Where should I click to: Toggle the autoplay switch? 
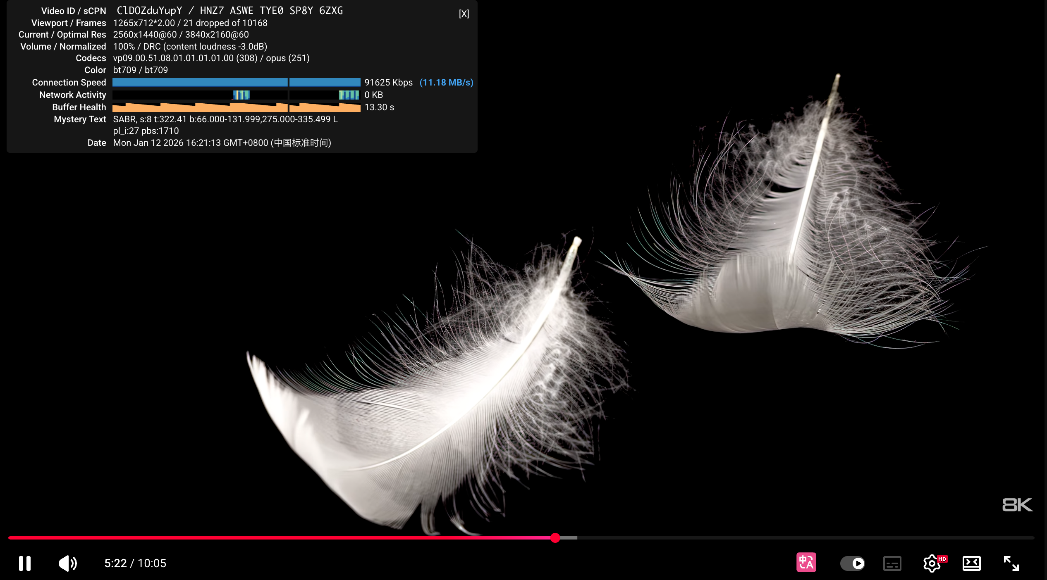point(852,563)
